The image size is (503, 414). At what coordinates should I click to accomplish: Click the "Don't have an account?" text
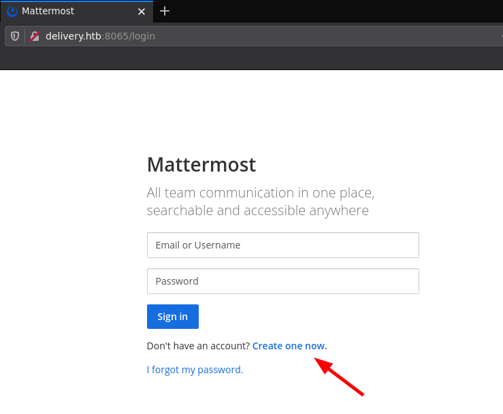[198, 346]
